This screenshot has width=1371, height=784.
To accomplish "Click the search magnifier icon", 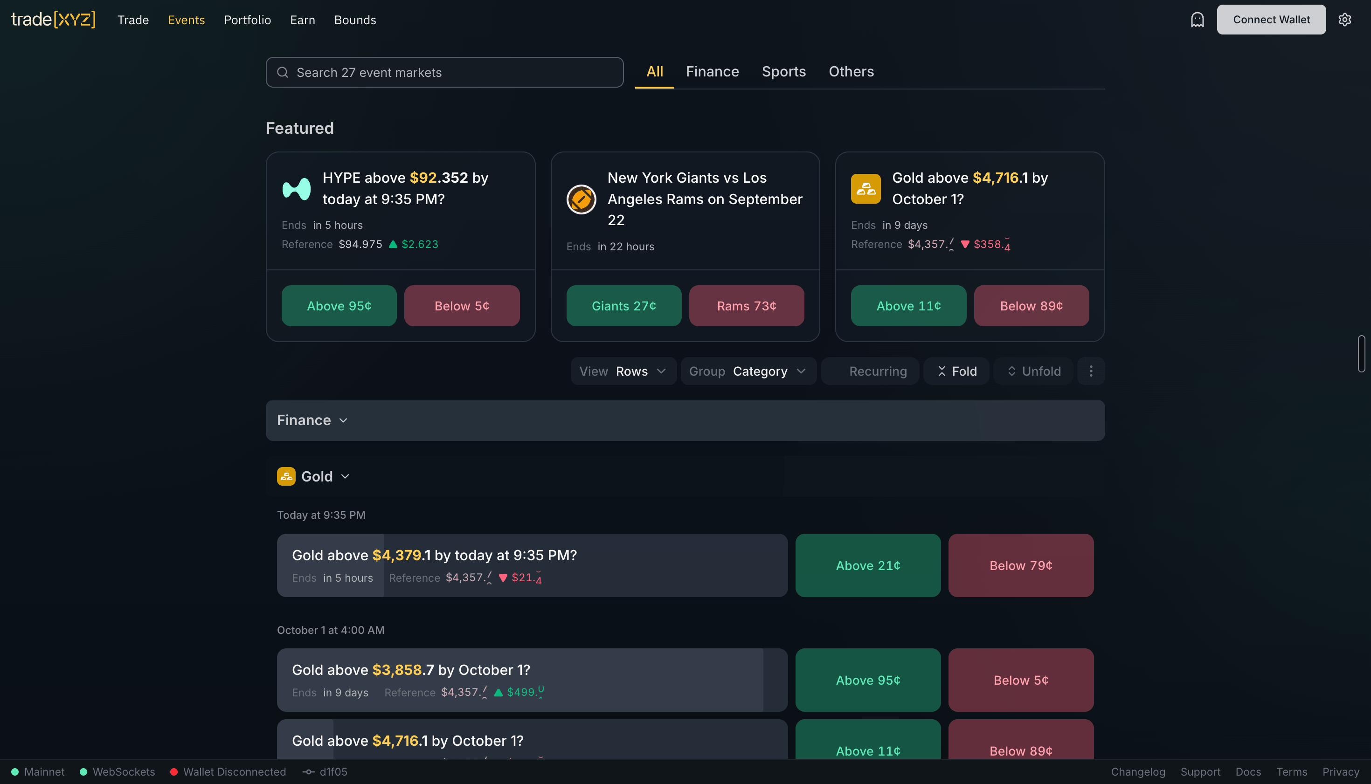I will [x=282, y=72].
